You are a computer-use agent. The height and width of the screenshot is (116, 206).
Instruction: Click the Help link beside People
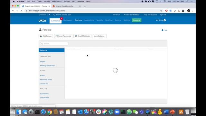(x=164, y=30)
